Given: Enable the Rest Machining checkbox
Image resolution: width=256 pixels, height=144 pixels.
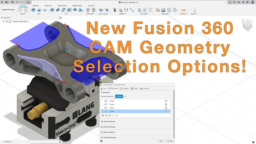Looking at the screenshot, I should coord(102,127).
